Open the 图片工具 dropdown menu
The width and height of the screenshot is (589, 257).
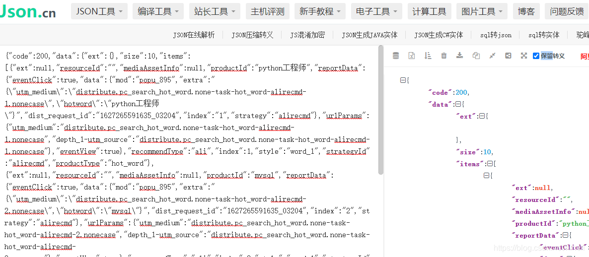click(482, 11)
